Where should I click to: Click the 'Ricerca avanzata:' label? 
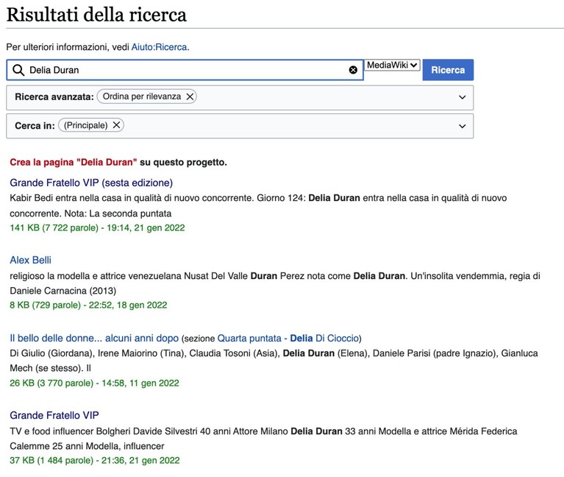tap(54, 97)
